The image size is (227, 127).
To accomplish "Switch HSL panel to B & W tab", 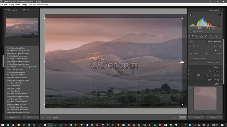I will tap(216, 75).
